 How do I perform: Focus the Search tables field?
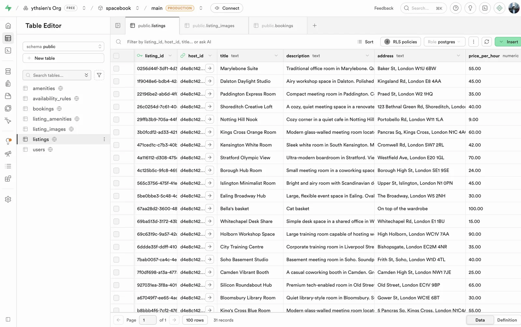coord(57,75)
